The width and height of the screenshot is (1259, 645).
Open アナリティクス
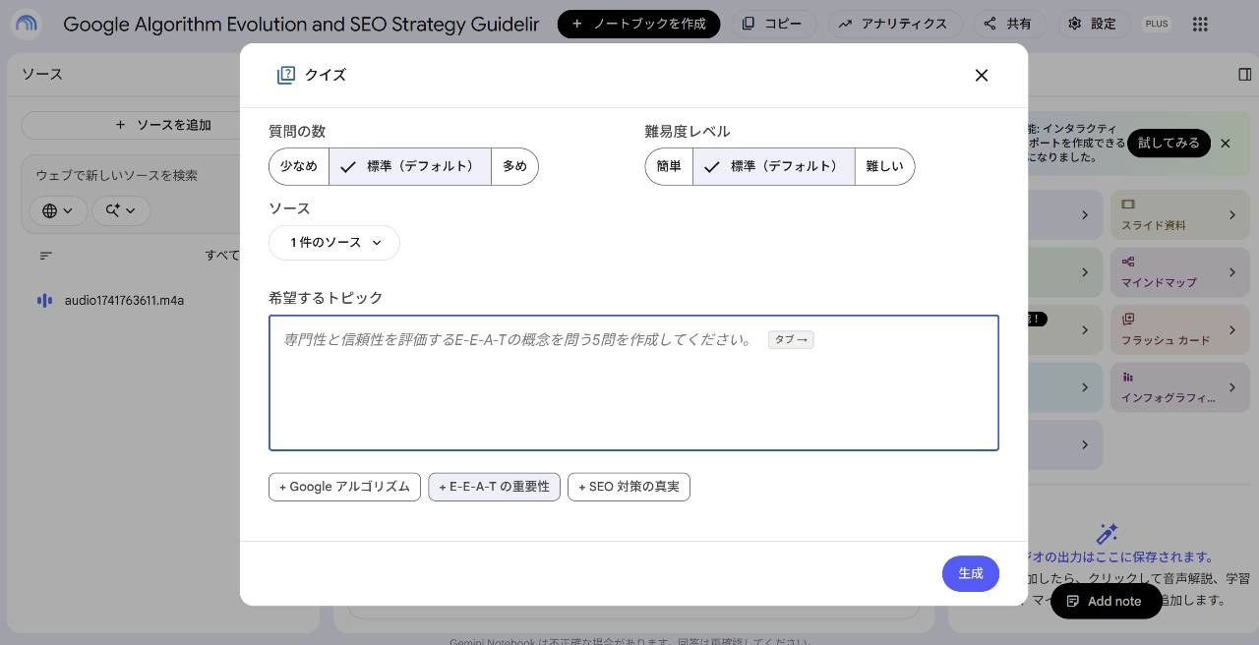[893, 24]
